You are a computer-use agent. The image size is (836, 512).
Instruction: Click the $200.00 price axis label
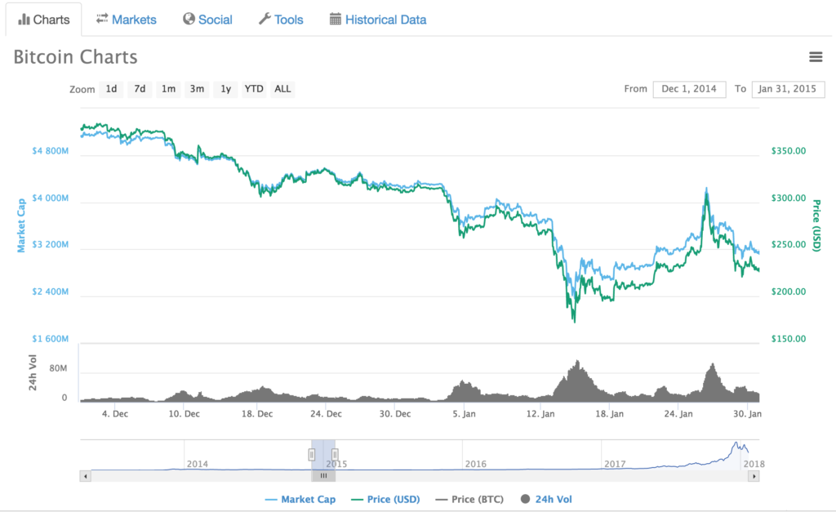789,292
